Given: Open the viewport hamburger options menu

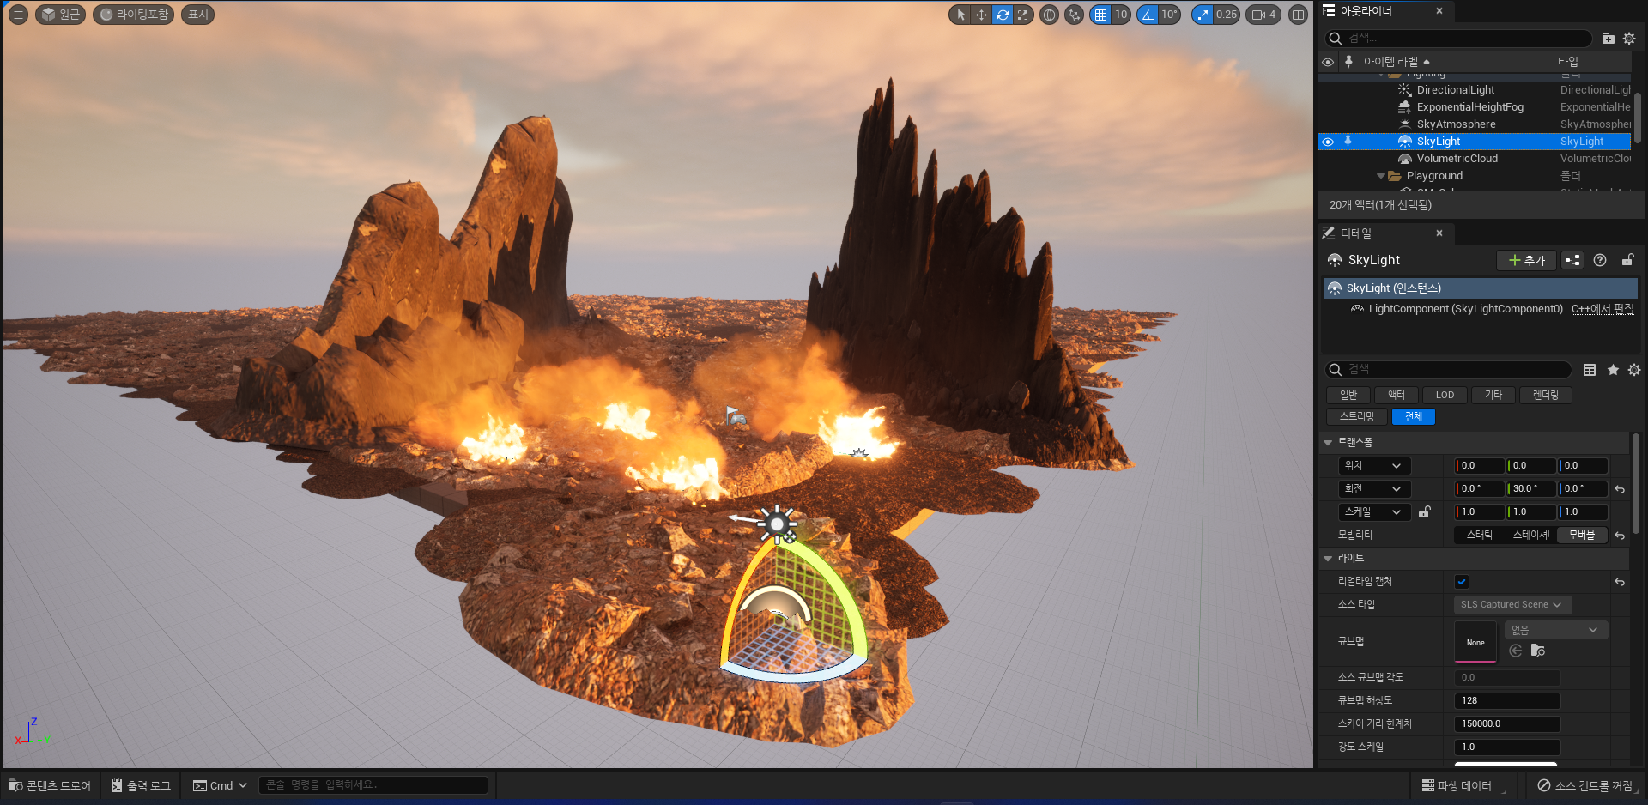Looking at the screenshot, I should tap(18, 15).
